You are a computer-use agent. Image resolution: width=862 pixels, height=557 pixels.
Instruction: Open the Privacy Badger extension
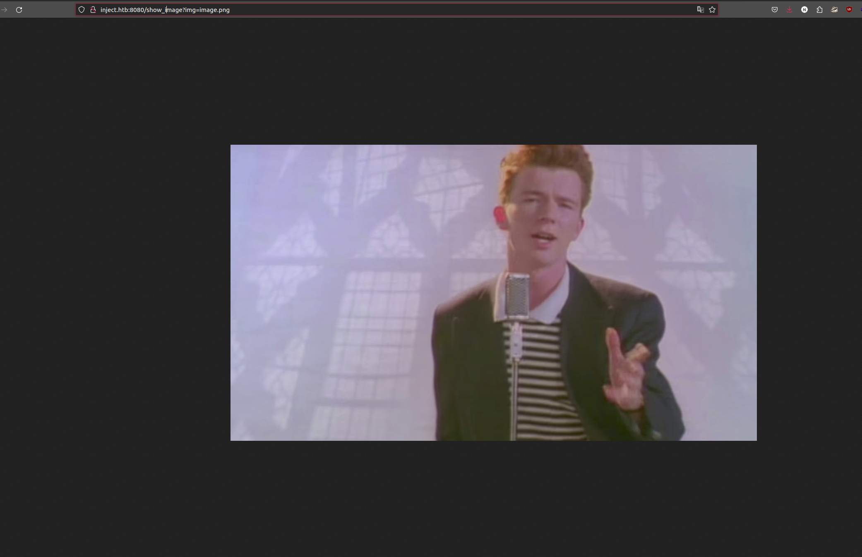click(x=834, y=10)
